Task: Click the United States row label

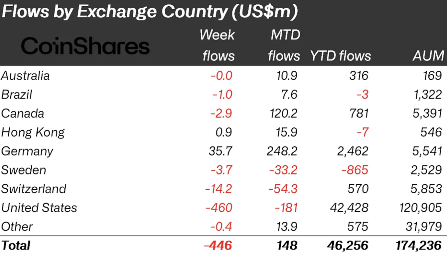Action: point(39,208)
